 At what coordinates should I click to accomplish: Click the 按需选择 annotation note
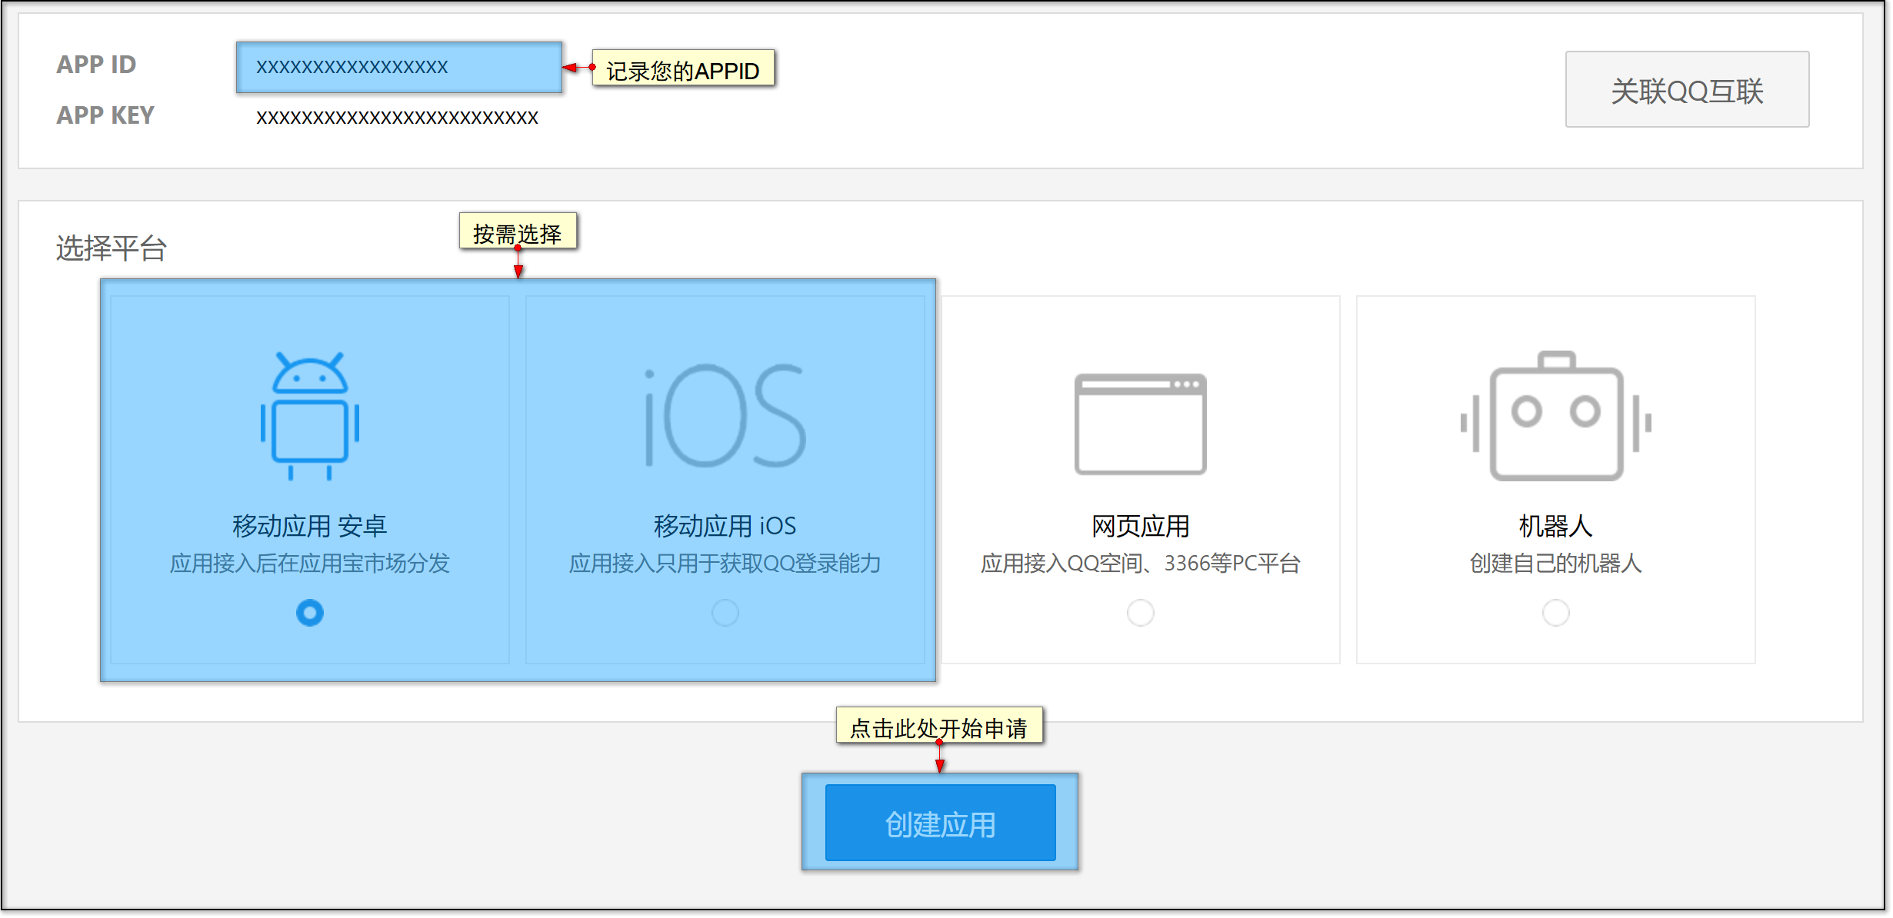coord(518,233)
